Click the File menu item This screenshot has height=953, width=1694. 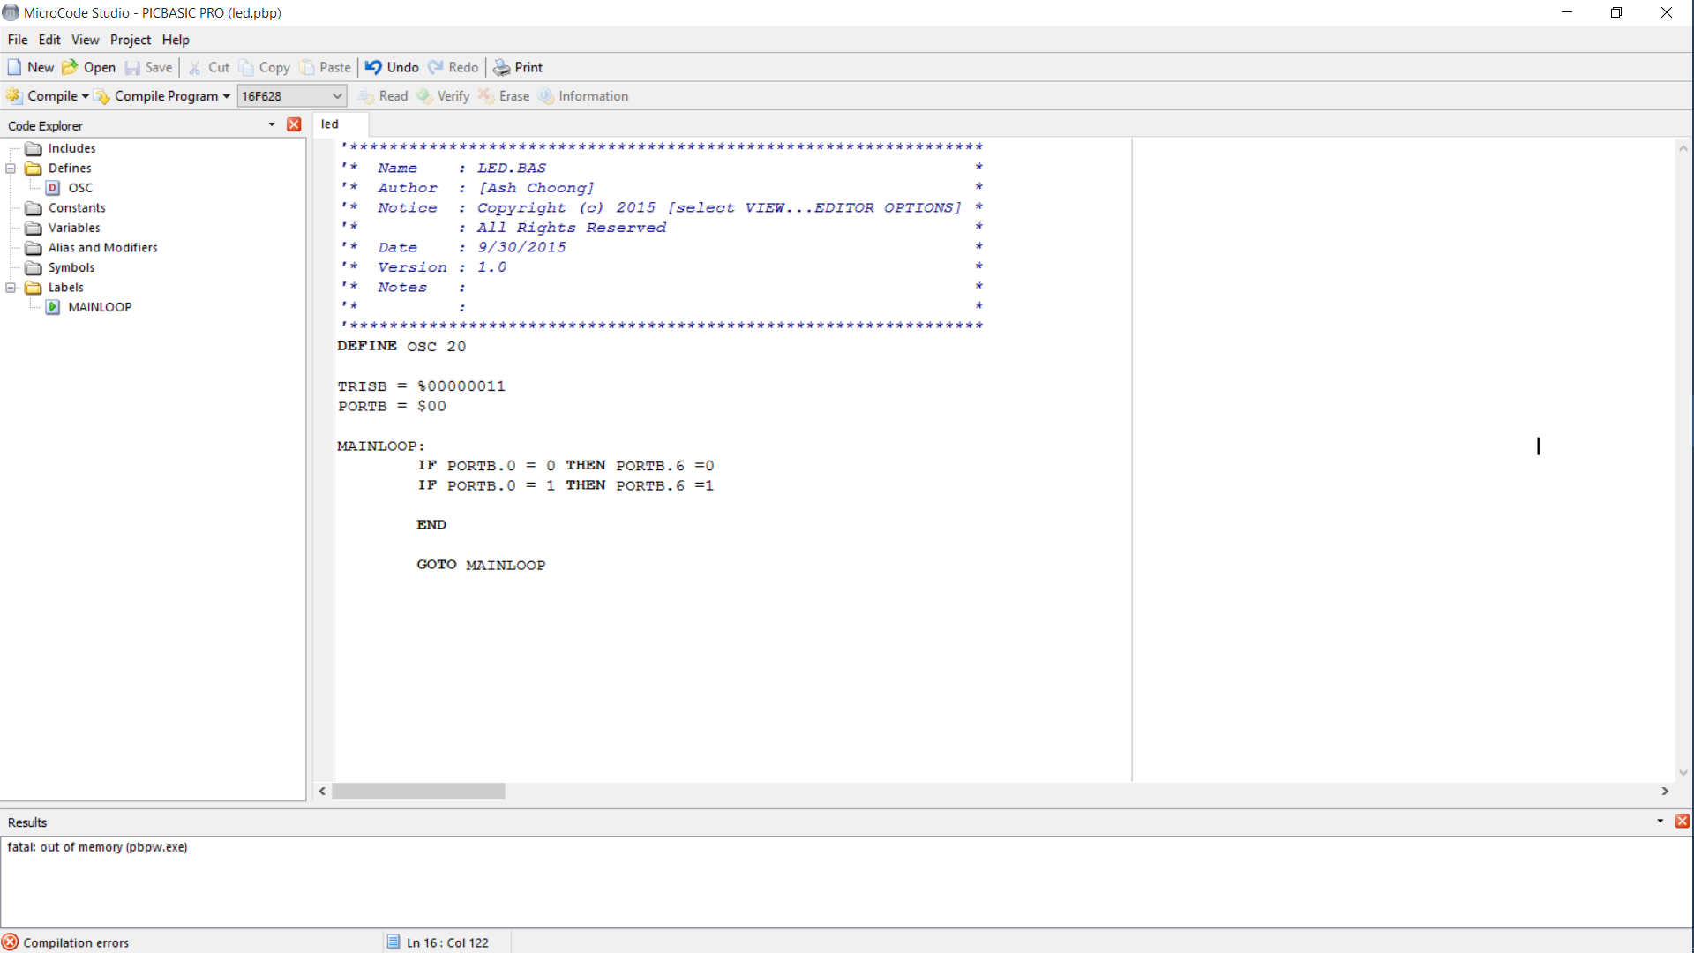(x=18, y=40)
